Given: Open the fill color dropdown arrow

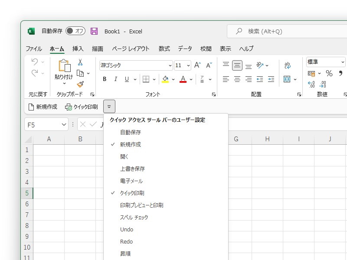Looking at the screenshot, I should pyautogui.click(x=173, y=79).
